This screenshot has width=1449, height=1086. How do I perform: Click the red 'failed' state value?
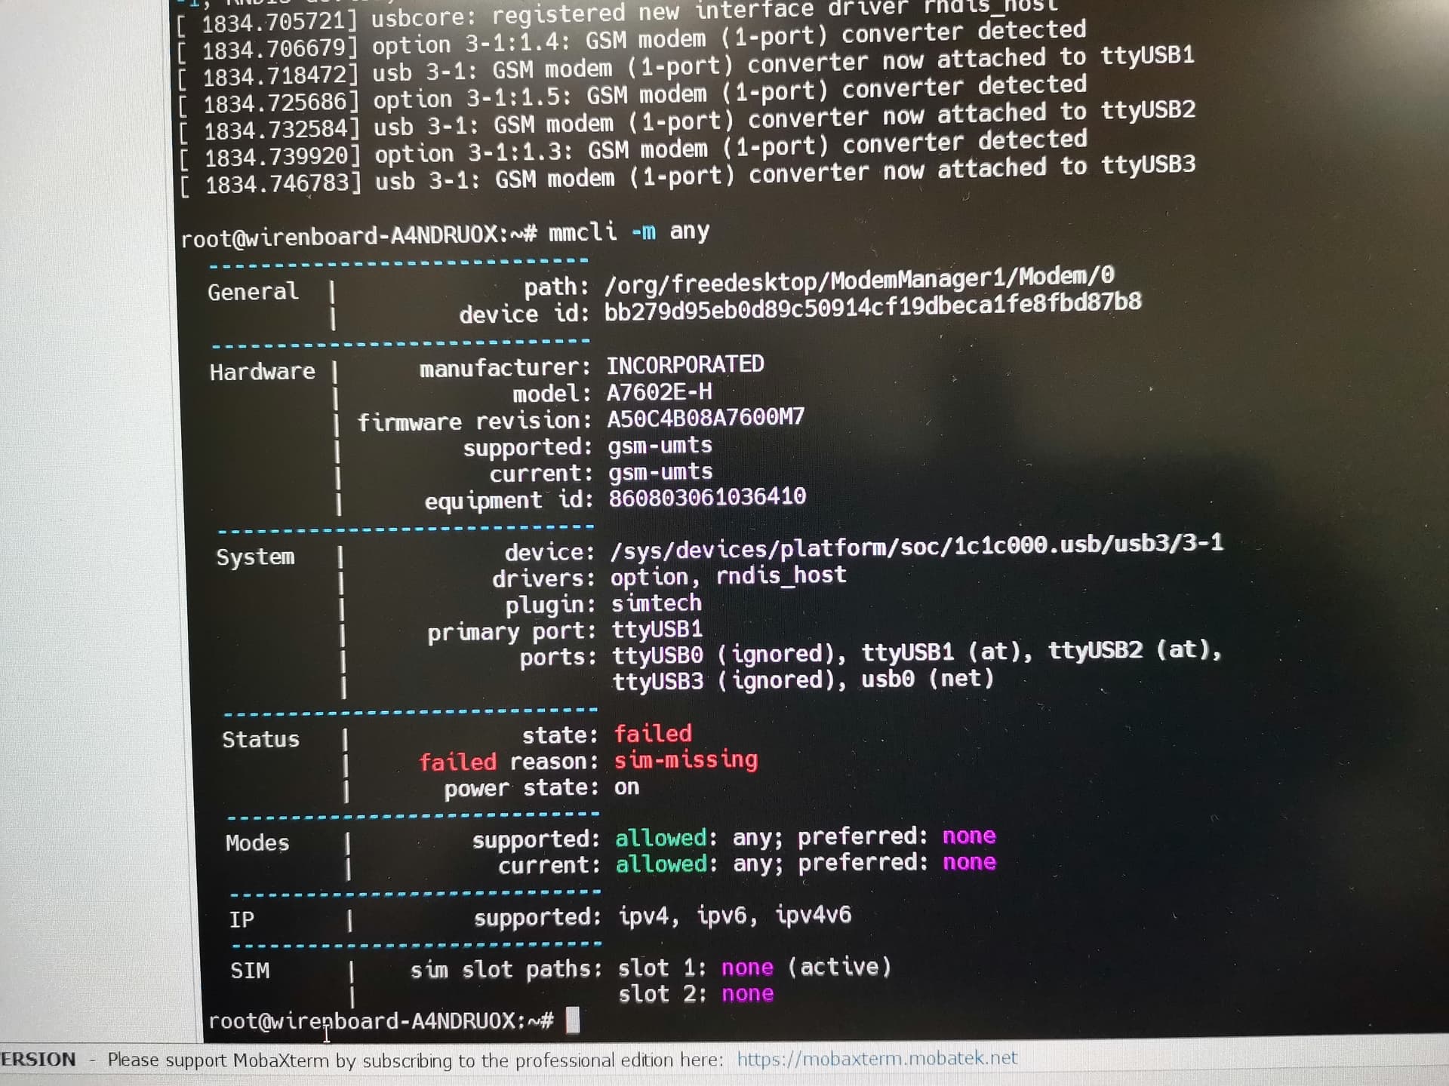(653, 733)
